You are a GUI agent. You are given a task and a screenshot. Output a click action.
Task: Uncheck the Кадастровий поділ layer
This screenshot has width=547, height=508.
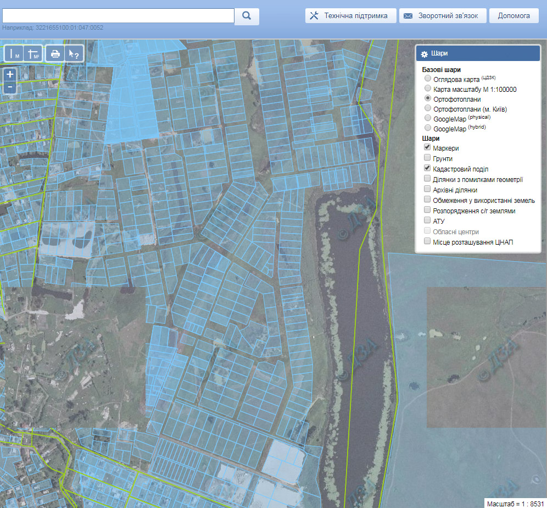pos(427,168)
